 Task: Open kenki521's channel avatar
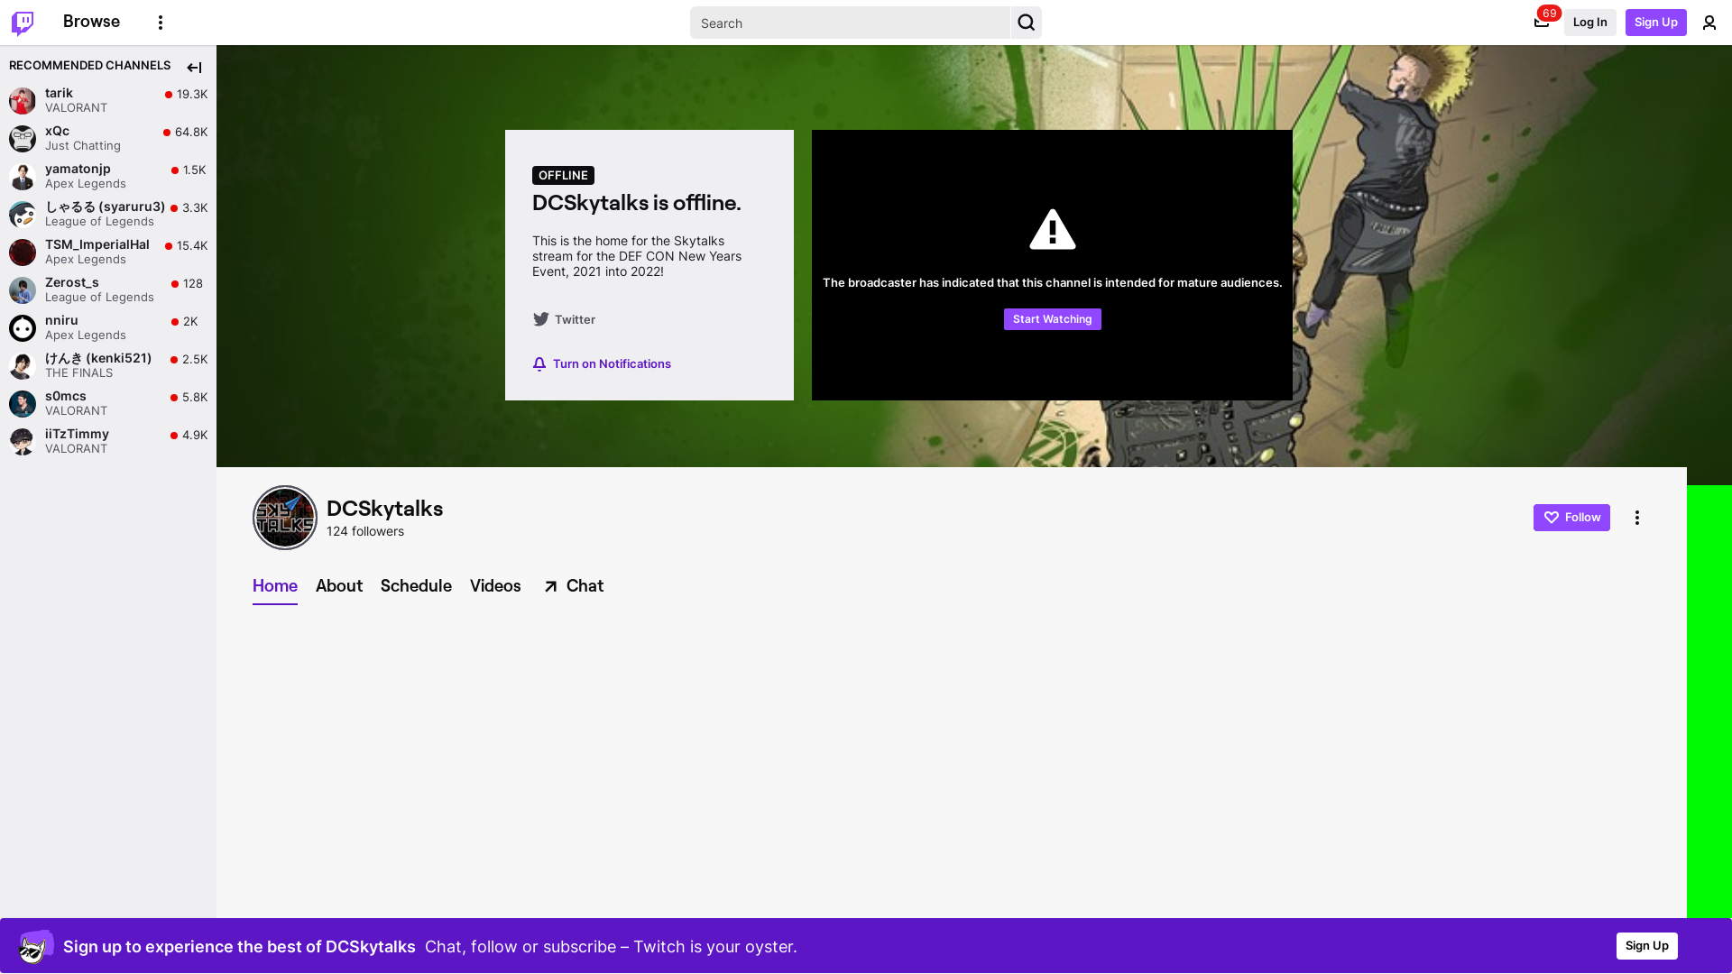[x=23, y=365]
